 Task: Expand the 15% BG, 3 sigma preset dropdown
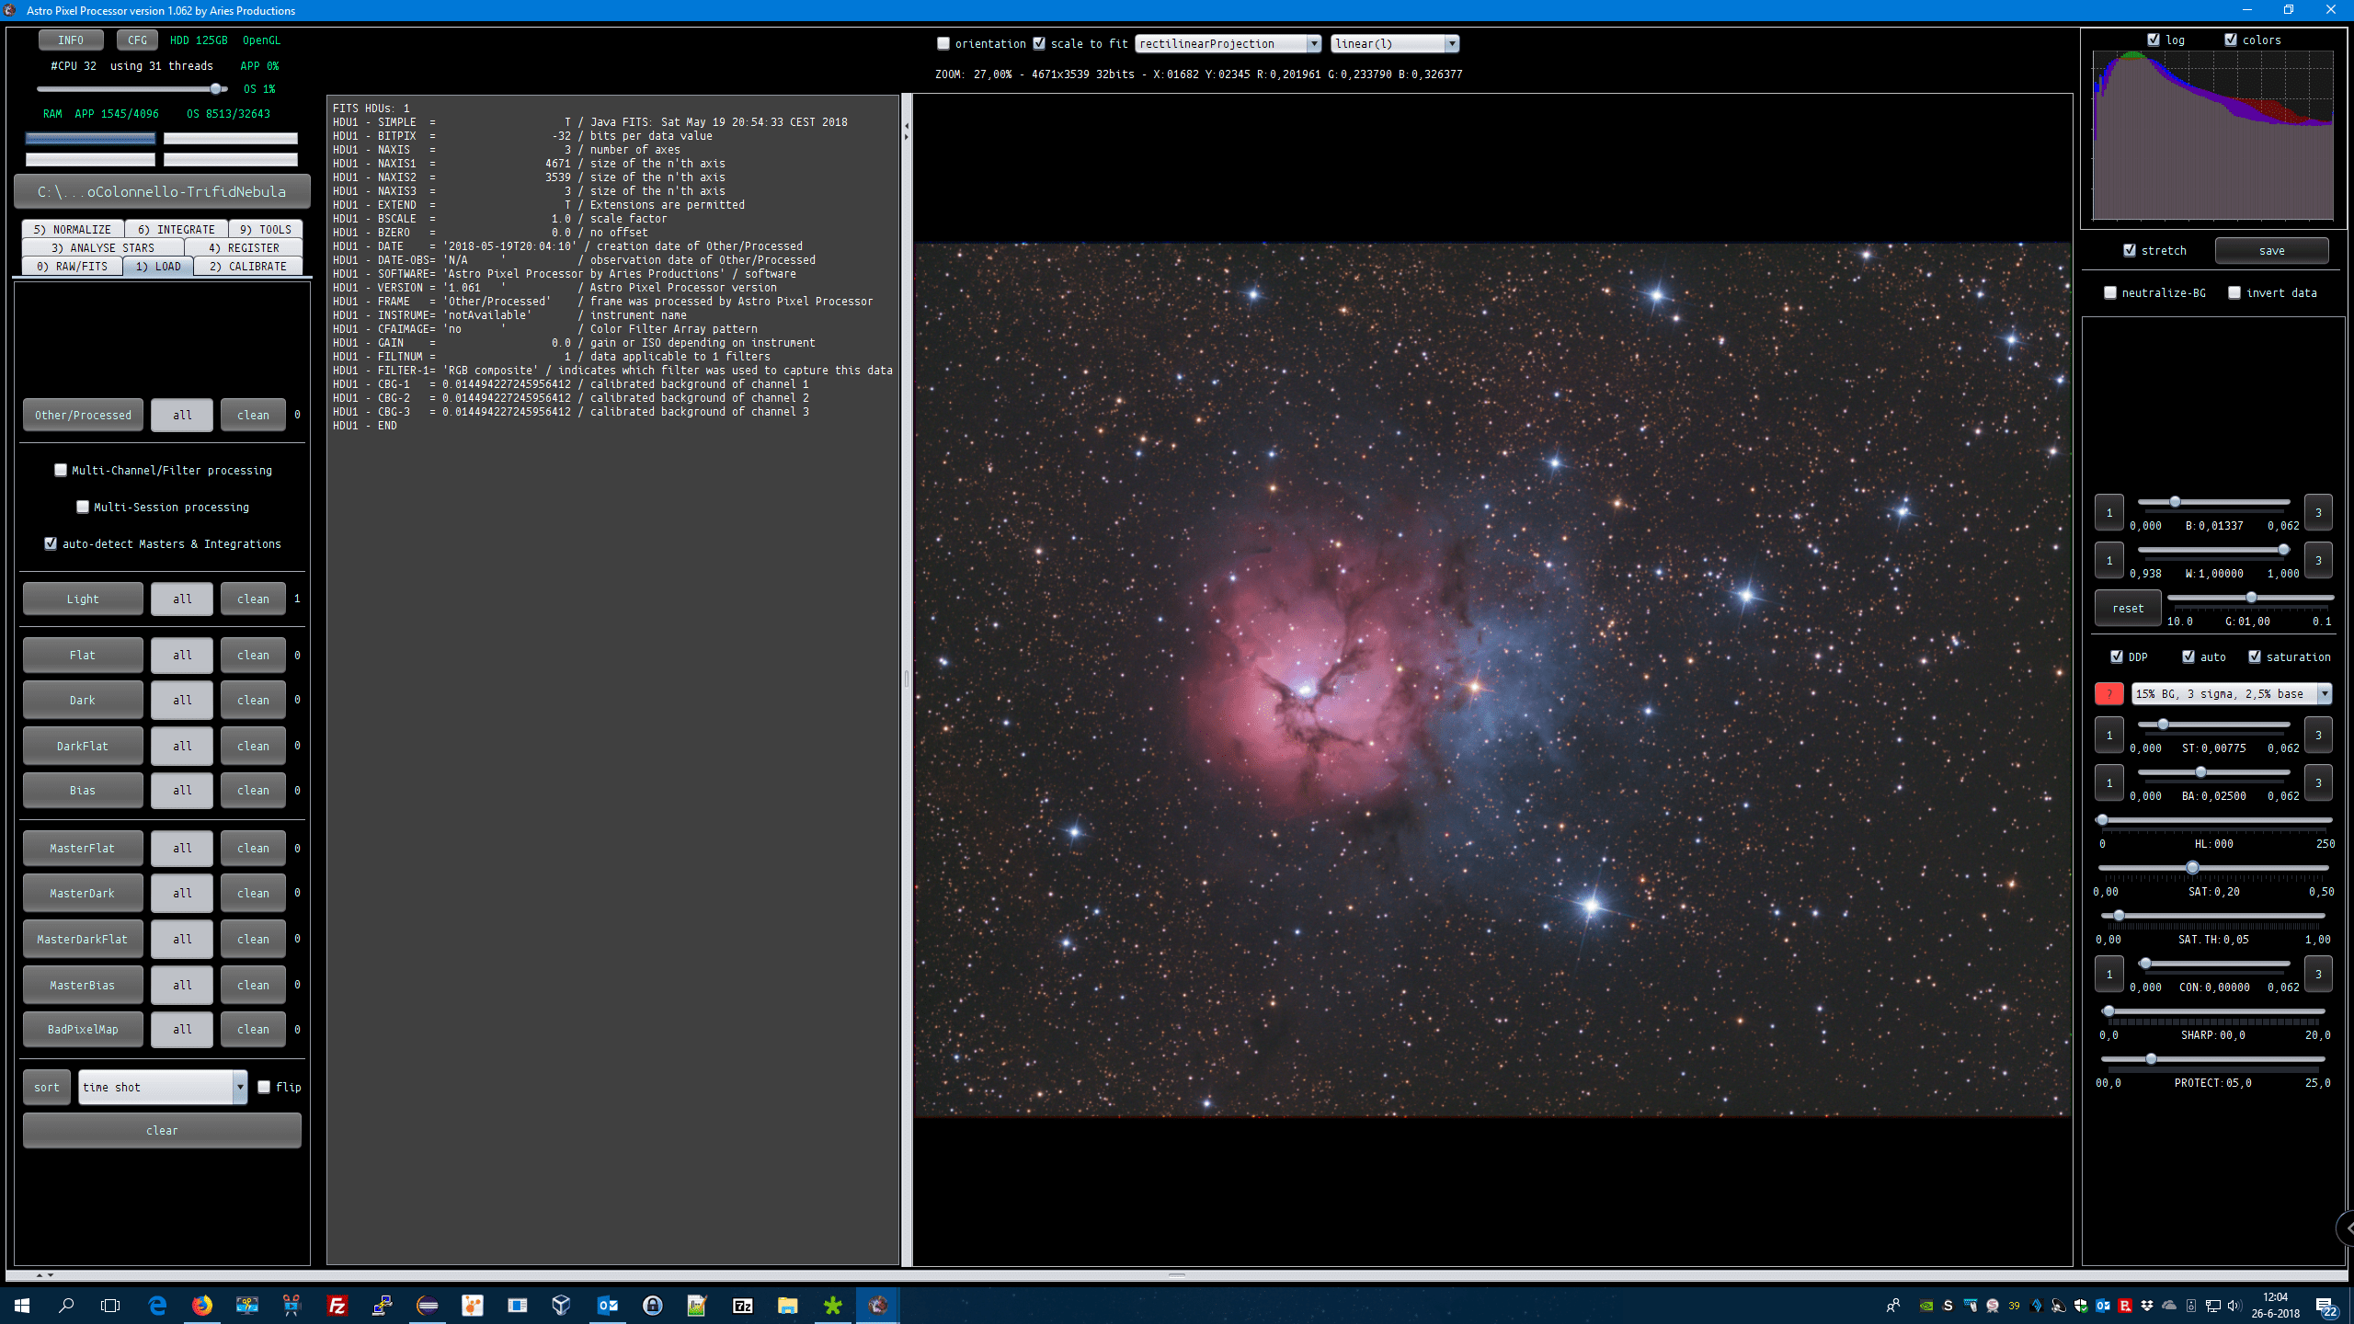click(2324, 694)
